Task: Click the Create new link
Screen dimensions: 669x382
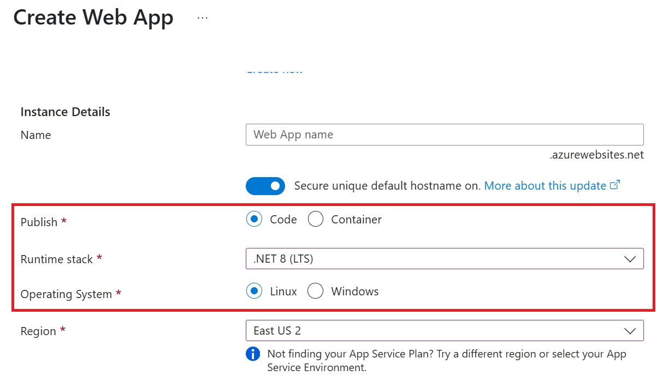Action: [274, 70]
